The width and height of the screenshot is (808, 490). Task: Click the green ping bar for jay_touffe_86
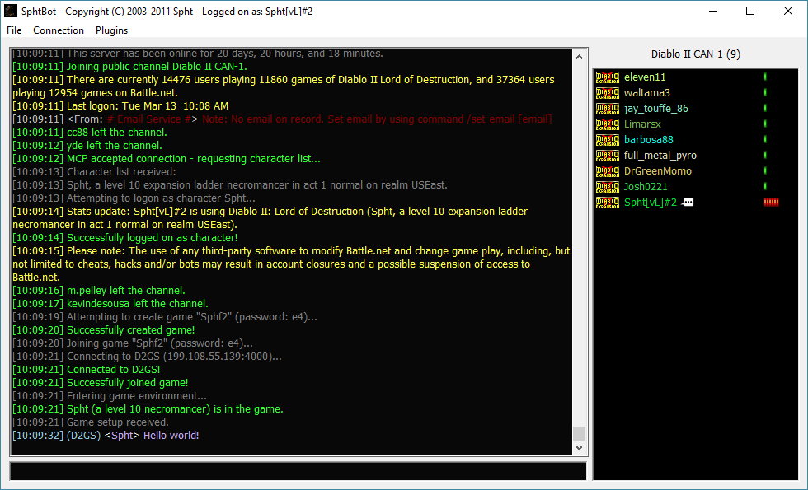tap(765, 109)
